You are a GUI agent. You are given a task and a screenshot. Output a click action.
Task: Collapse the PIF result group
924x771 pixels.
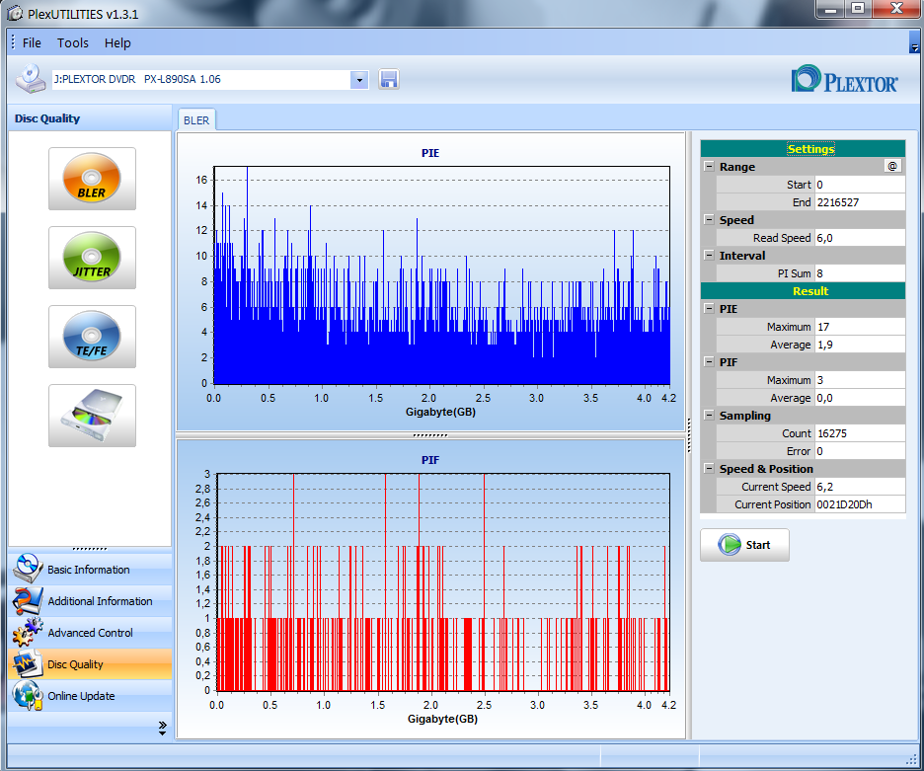pyautogui.click(x=709, y=361)
